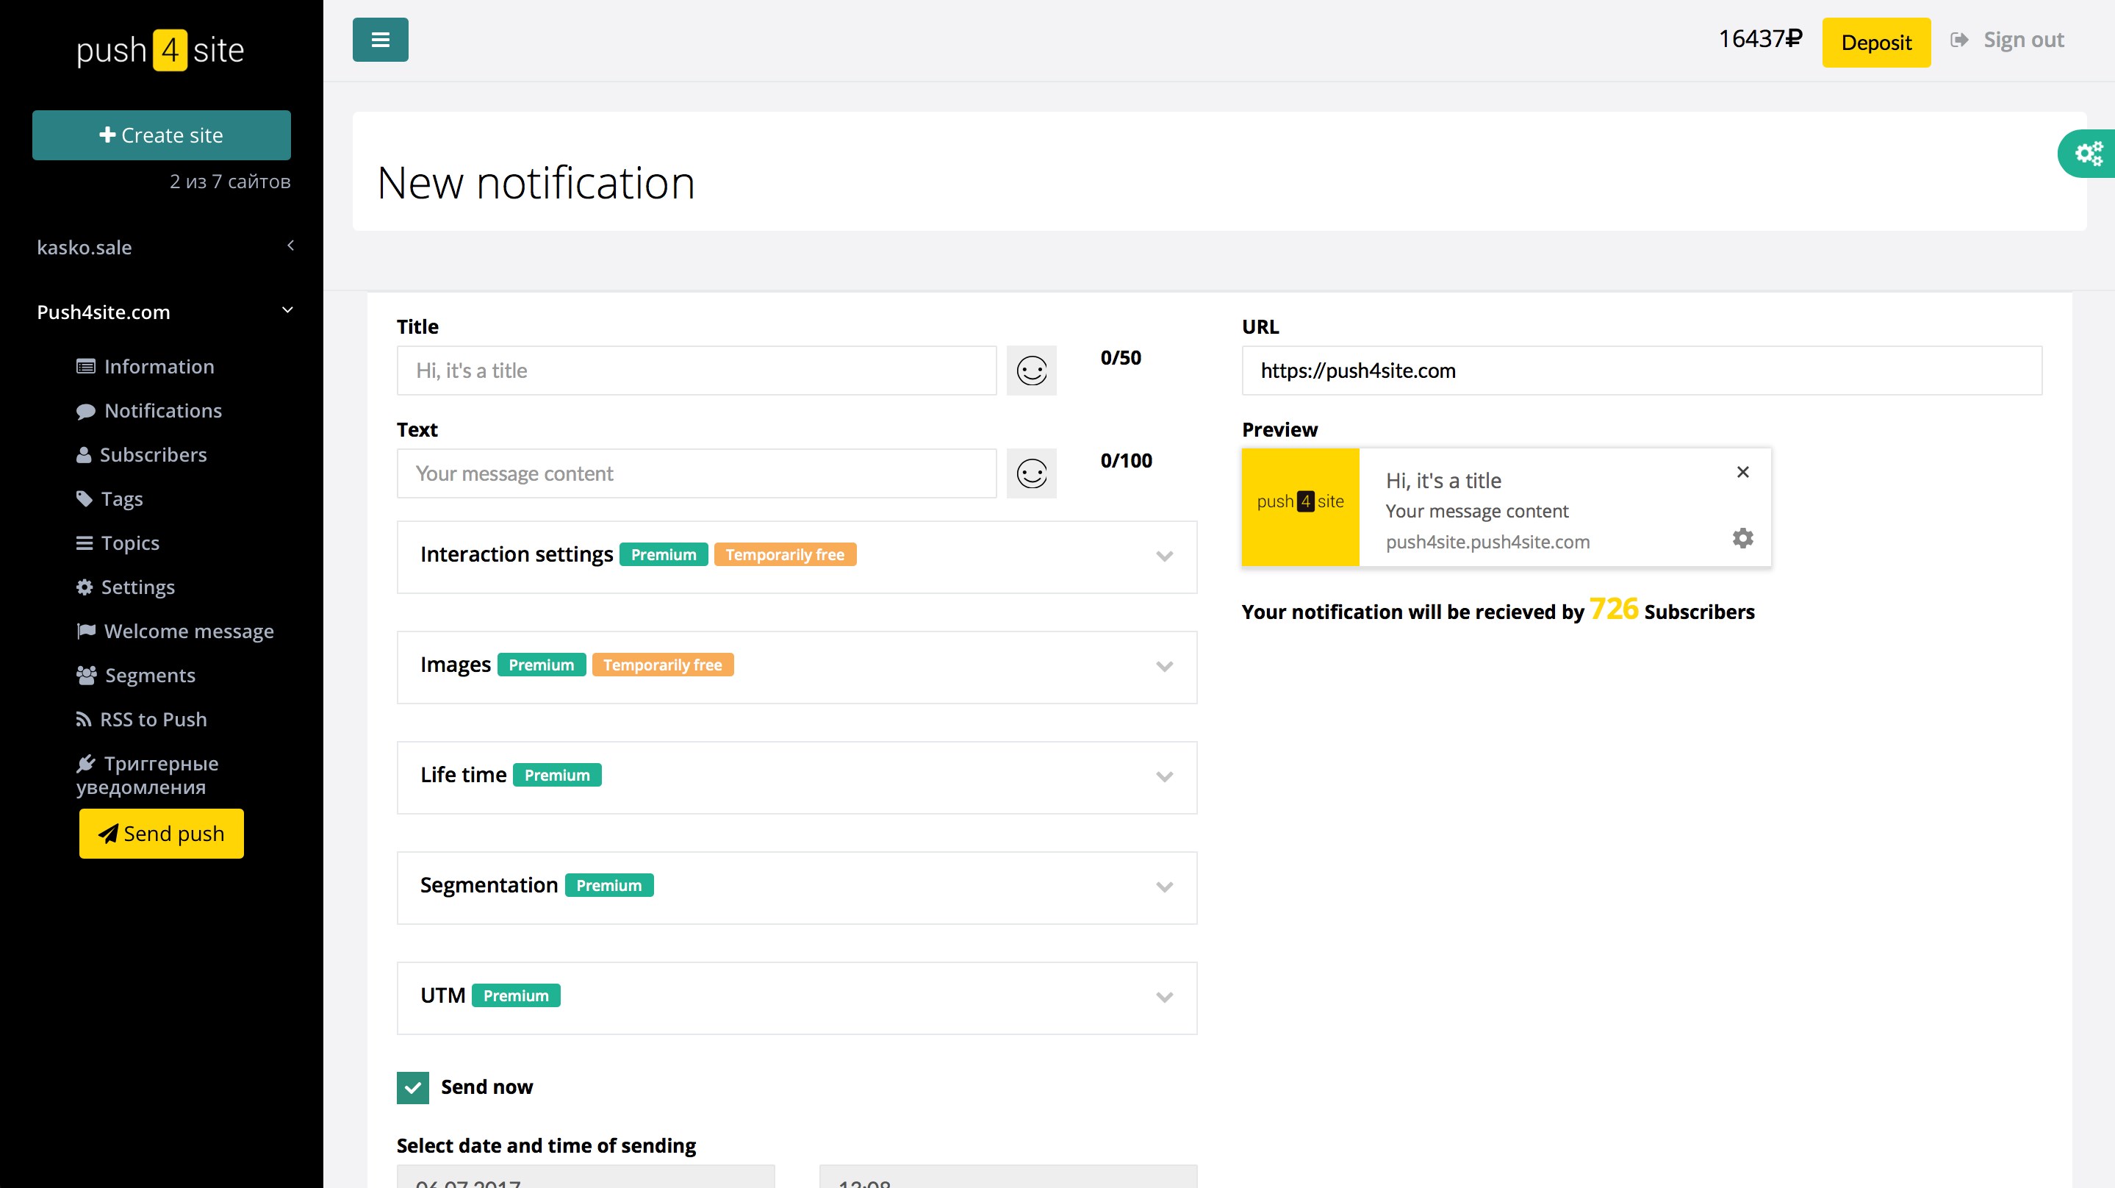Screen dimensions: 2115x1188
Task: Click the push4site logo thumbnail in preview
Action: 1300,506
